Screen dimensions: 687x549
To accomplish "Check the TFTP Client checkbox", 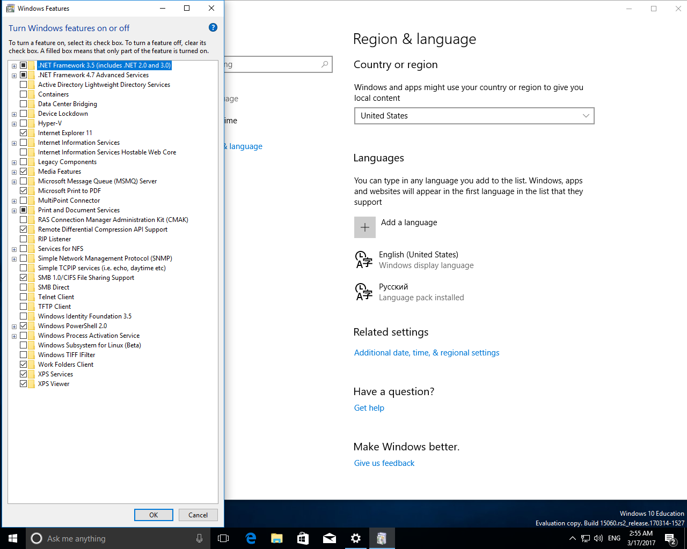I will click(24, 307).
